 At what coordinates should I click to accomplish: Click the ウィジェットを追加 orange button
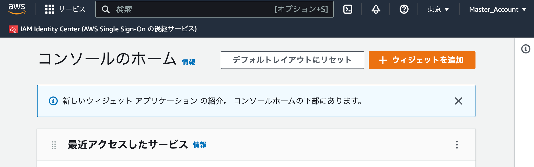click(422, 60)
